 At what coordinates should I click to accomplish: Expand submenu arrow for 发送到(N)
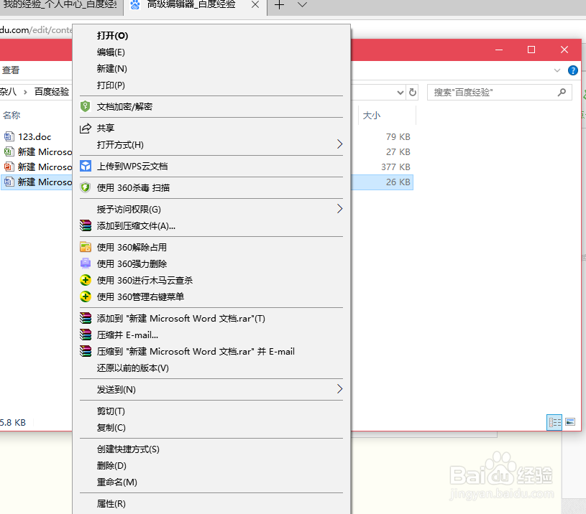coord(339,389)
